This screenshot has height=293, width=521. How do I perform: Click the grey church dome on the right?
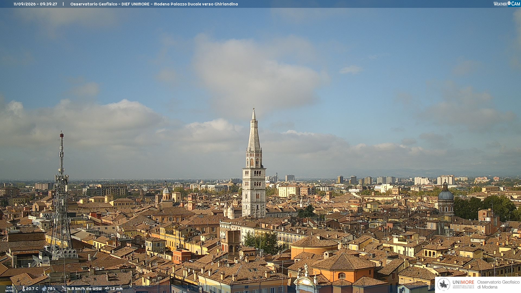(x=446, y=194)
